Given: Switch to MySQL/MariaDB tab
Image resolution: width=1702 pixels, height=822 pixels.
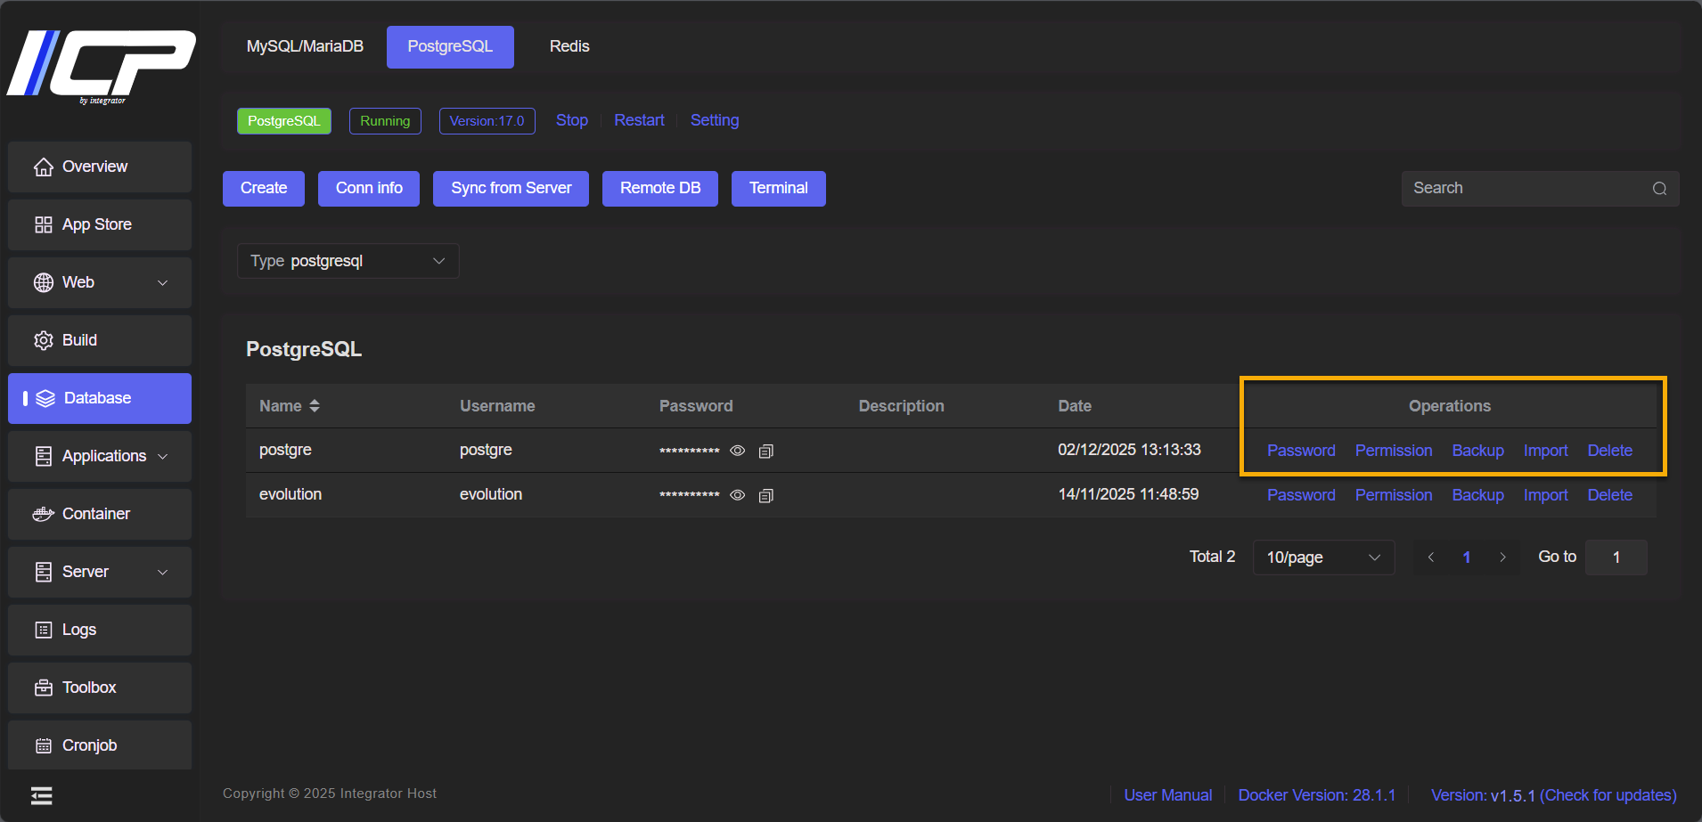Looking at the screenshot, I should tap(305, 46).
